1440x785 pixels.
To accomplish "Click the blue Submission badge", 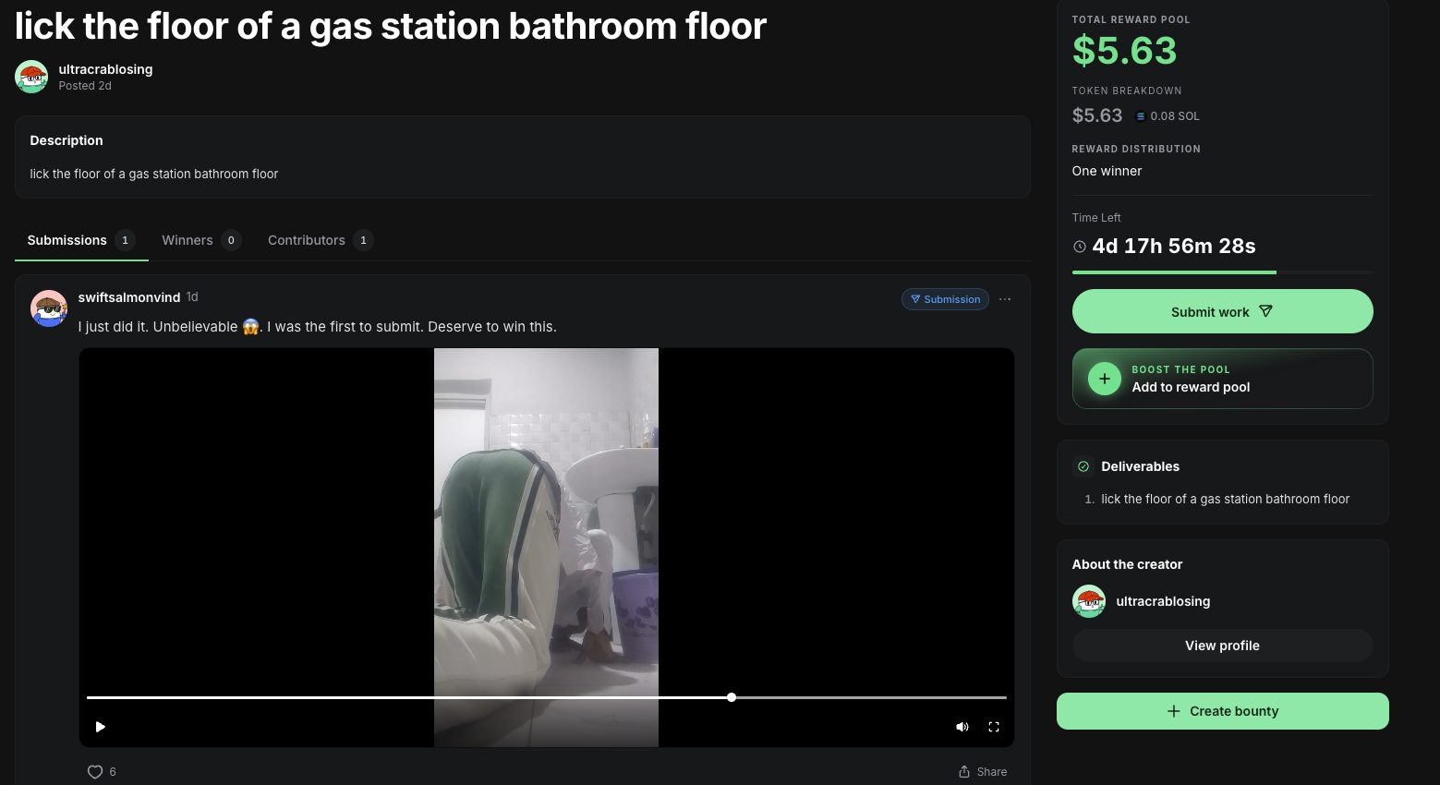I will pos(945,299).
